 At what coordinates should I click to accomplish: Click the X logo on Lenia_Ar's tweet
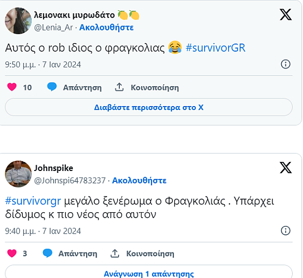coord(285,15)
